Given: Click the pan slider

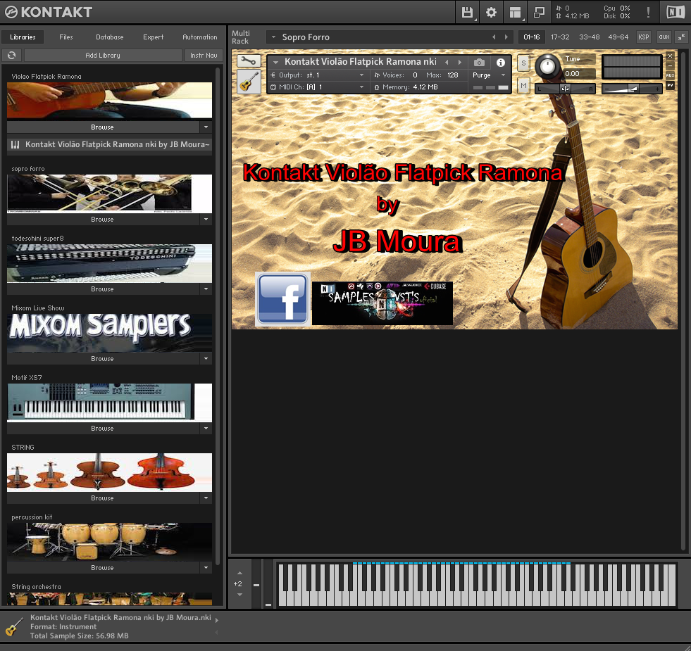Looking at the screenshot, I should click(565, 89).
